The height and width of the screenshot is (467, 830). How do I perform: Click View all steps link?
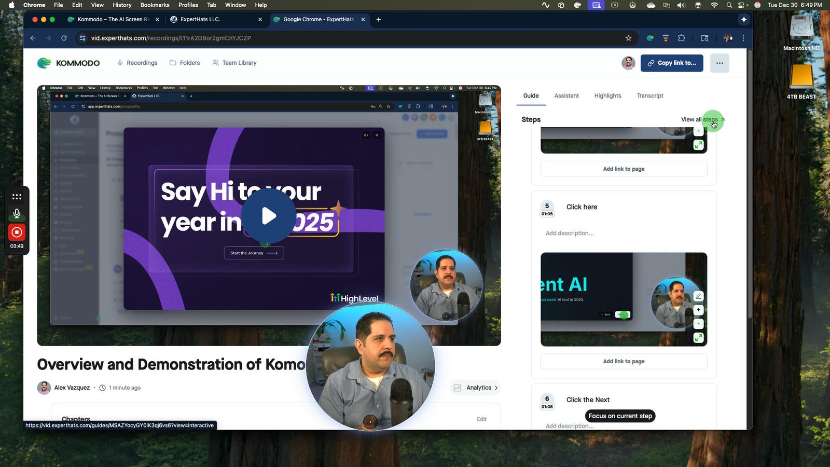pos(702,119)
